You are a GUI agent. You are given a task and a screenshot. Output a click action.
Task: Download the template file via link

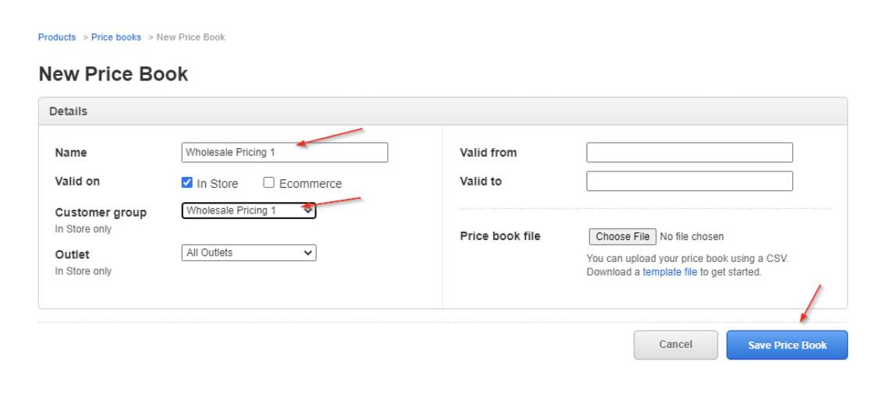pyautogui.click(x=669, y=272)
